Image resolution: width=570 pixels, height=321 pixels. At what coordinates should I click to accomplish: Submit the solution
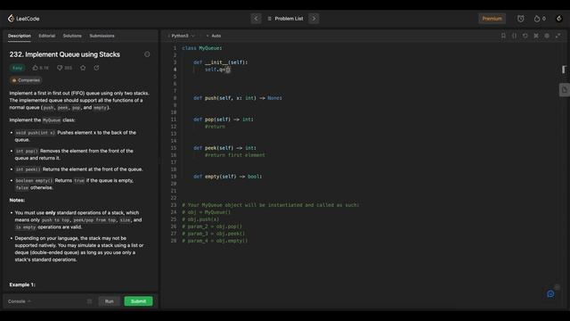click(x=139, y=301)
